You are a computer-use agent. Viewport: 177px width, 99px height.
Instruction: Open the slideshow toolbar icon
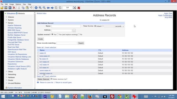(x=6, y=8)
